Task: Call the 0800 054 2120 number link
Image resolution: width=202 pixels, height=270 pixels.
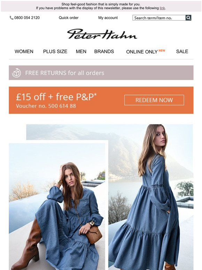Action: (x=27, y=18)
